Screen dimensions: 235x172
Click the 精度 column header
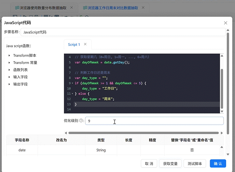[152, 140]
